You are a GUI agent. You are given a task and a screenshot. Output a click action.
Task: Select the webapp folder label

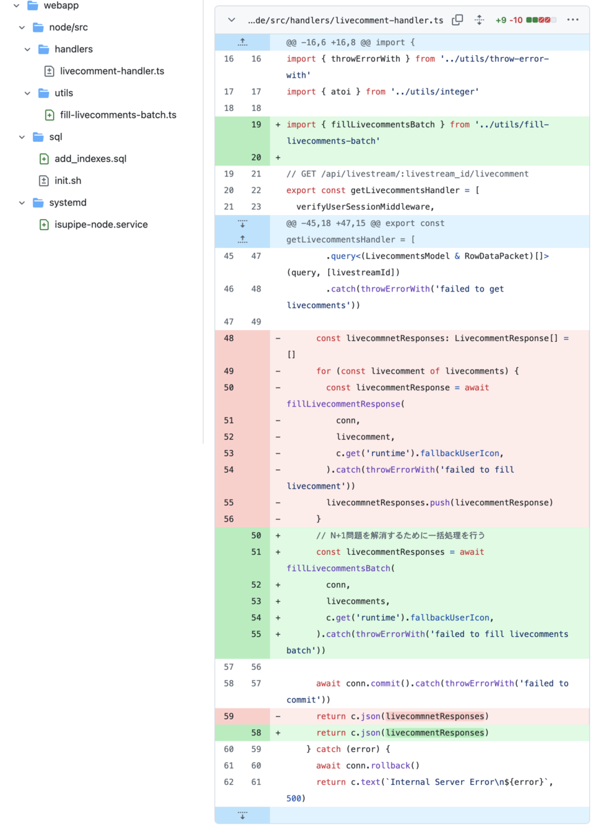coord(61,6)
